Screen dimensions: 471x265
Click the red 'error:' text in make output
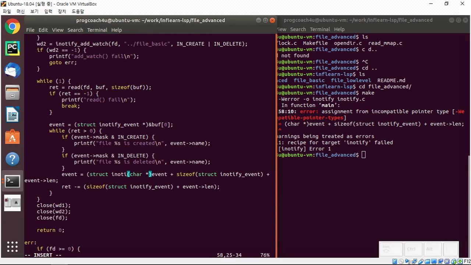(309, 112)
